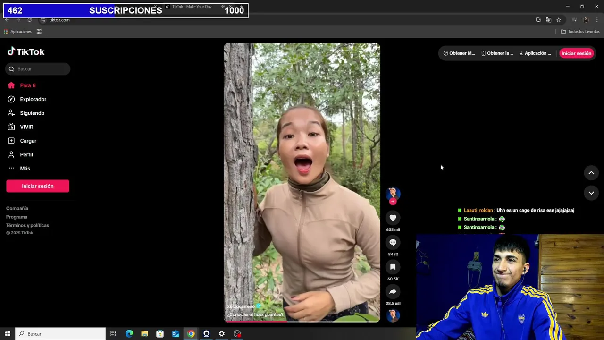Screen dimensions: 604x340
Task: Go to previous video with up chevron
Action: point(591,173)
